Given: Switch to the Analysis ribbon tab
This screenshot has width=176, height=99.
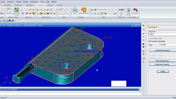Looking at the screenshot, I should point(50,5).
